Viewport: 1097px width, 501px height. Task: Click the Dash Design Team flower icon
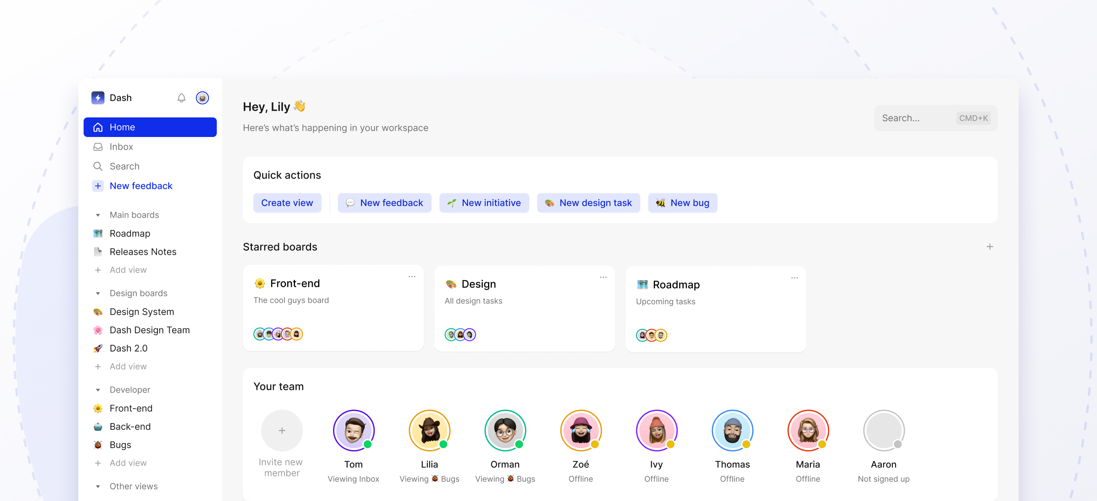click(98, 330)
